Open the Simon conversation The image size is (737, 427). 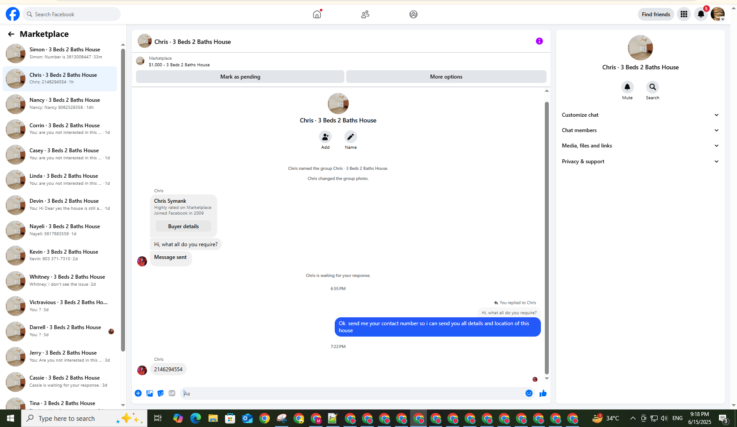(x=60, y=53)
